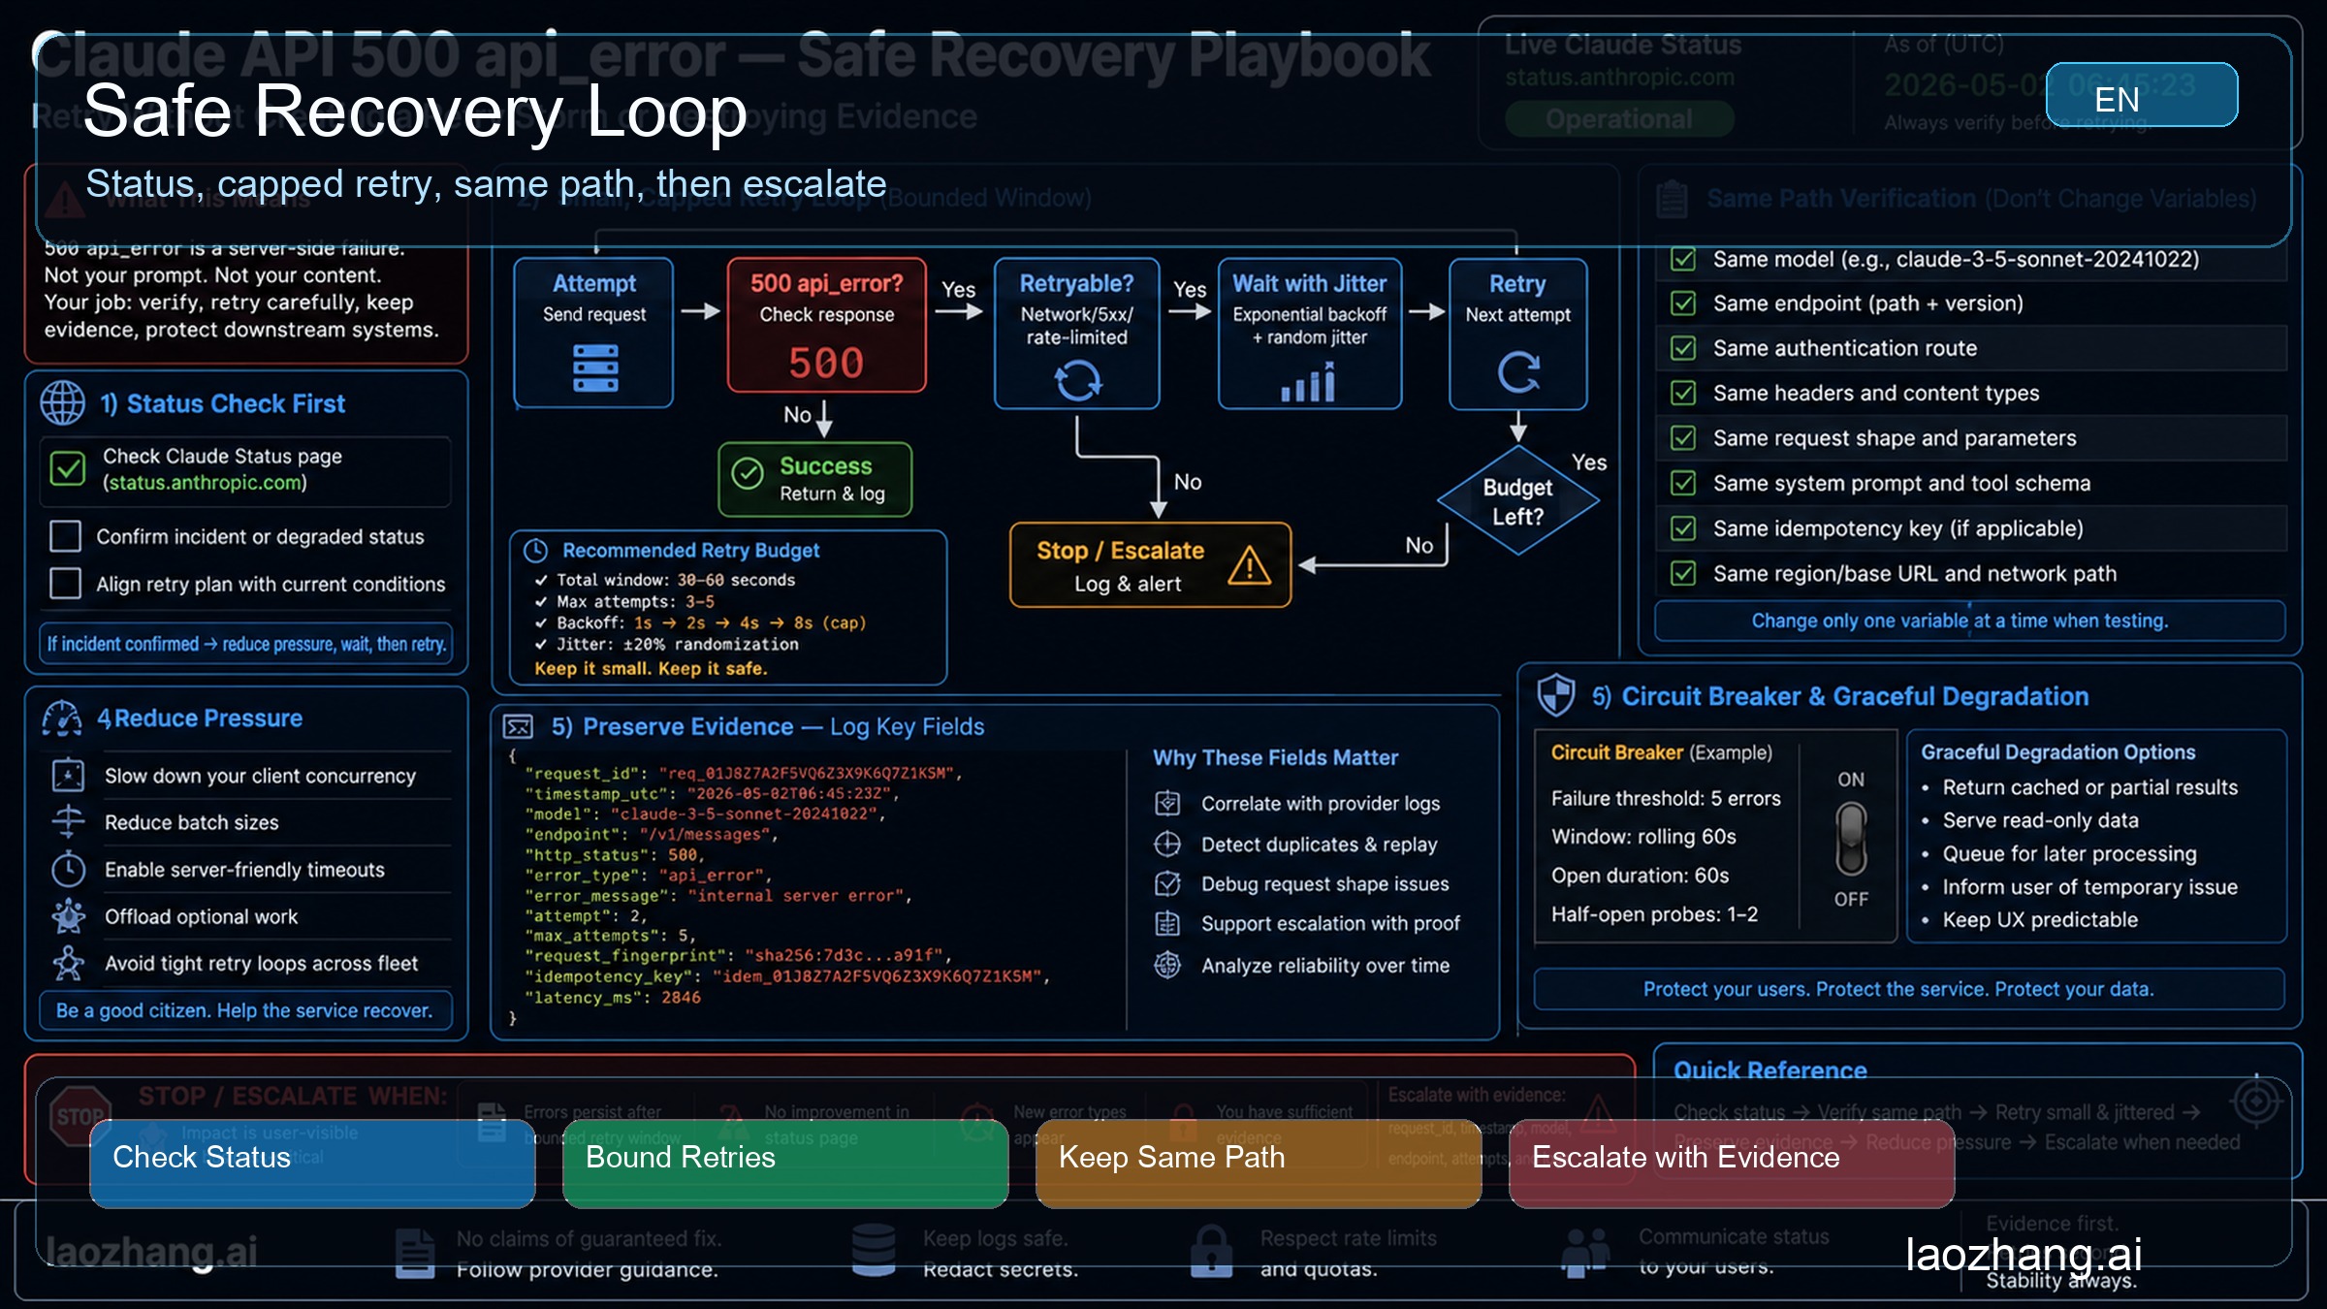Click 'Change only one variable at a time' banner
The image size is (2327, 1309).
pos(1969,621)
